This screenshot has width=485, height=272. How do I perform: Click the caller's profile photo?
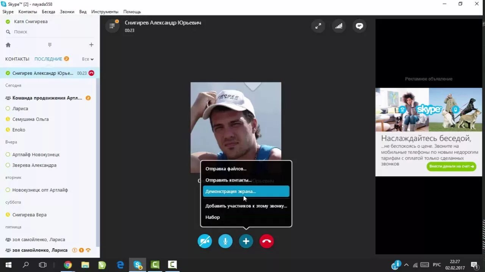point(236,127)
